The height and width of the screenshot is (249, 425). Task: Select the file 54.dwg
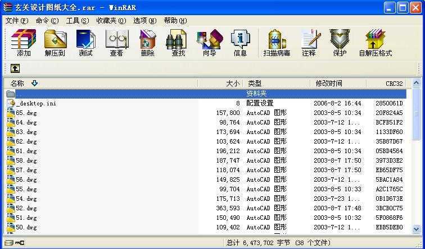(x=26, y=199)
